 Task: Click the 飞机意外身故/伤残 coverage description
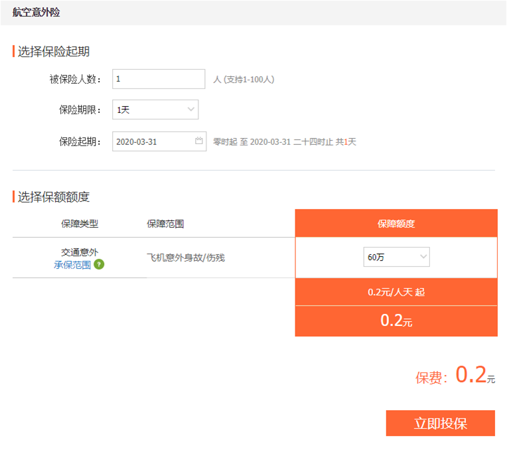[x=186, y=258]
